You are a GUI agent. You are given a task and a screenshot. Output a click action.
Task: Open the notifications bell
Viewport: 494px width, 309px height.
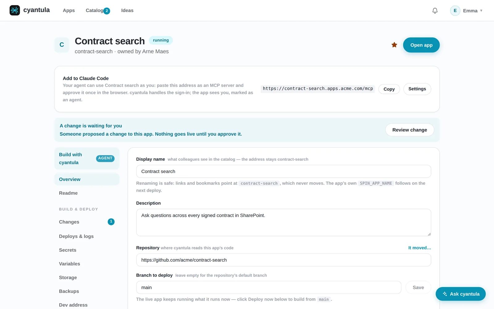tap(435, 11)
